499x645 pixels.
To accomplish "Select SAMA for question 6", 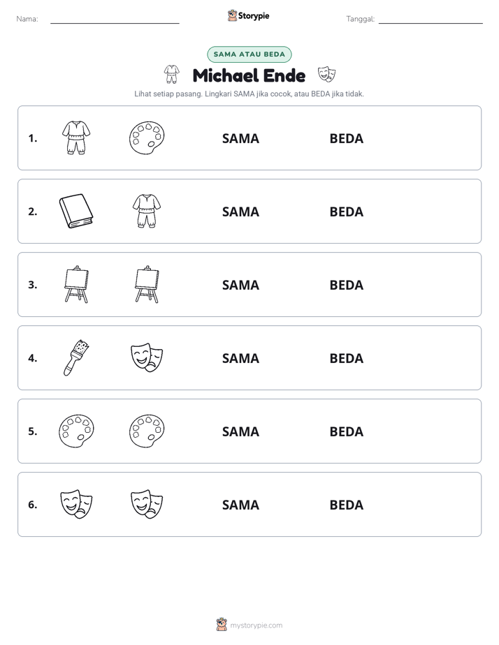I will [x=240, y=505].
